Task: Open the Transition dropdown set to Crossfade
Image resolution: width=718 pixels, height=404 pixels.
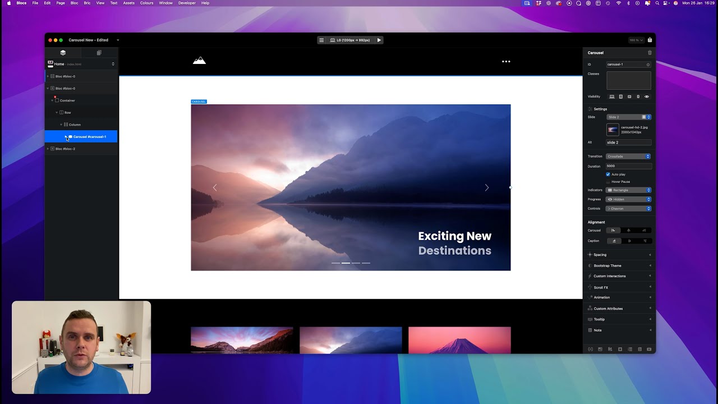Action: coord(628,157)
